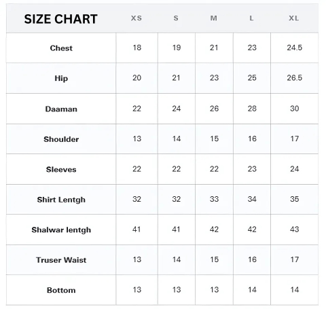Select Shalwar lentgh XL value 43
The image size is (326, 309).
point(295,230)
